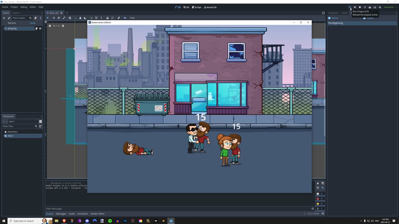Open the AssetLib workspace

210,7
